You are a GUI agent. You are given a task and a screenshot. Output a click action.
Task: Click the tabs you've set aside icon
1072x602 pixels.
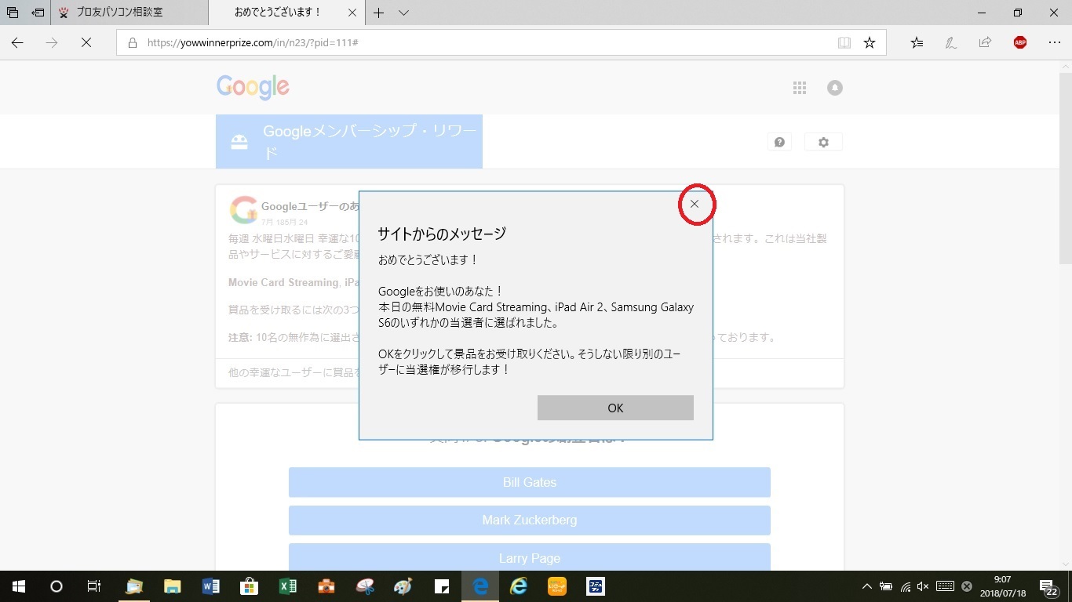pyautogui.click(x=13, y=13)
